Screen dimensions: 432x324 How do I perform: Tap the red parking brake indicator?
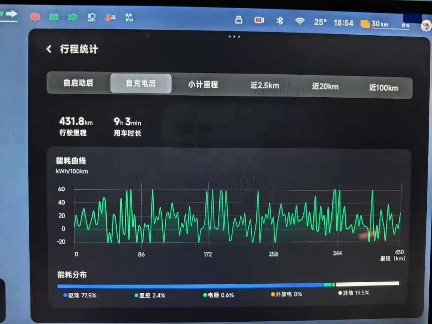tap(35, 17)
